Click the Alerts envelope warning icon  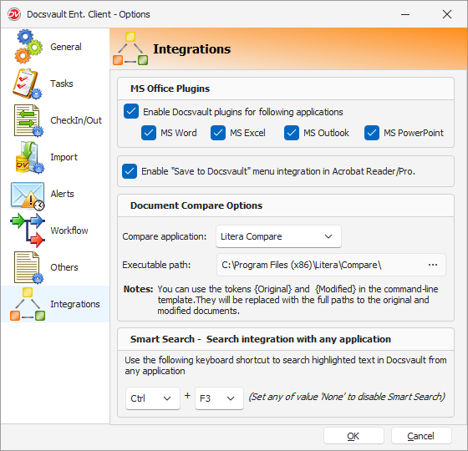(x=28, y=195)
